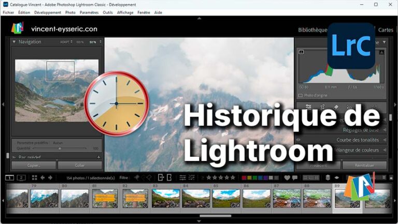This screenshot has width=398, height=224.
Task: Toggle highlight clipping indicator in histogram
Action: pyautogui.click(x=382, y=52)
